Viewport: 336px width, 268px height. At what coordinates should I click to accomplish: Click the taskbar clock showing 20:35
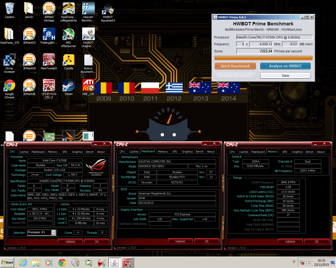pos(321,263)
